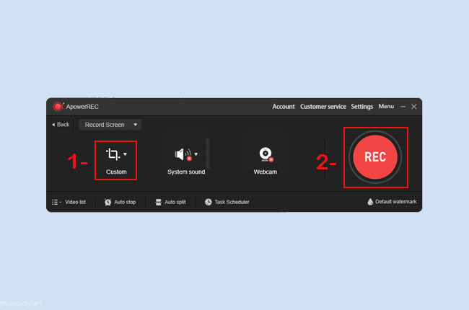
Task: Click the Webcam label text
Action: point(266,172)
